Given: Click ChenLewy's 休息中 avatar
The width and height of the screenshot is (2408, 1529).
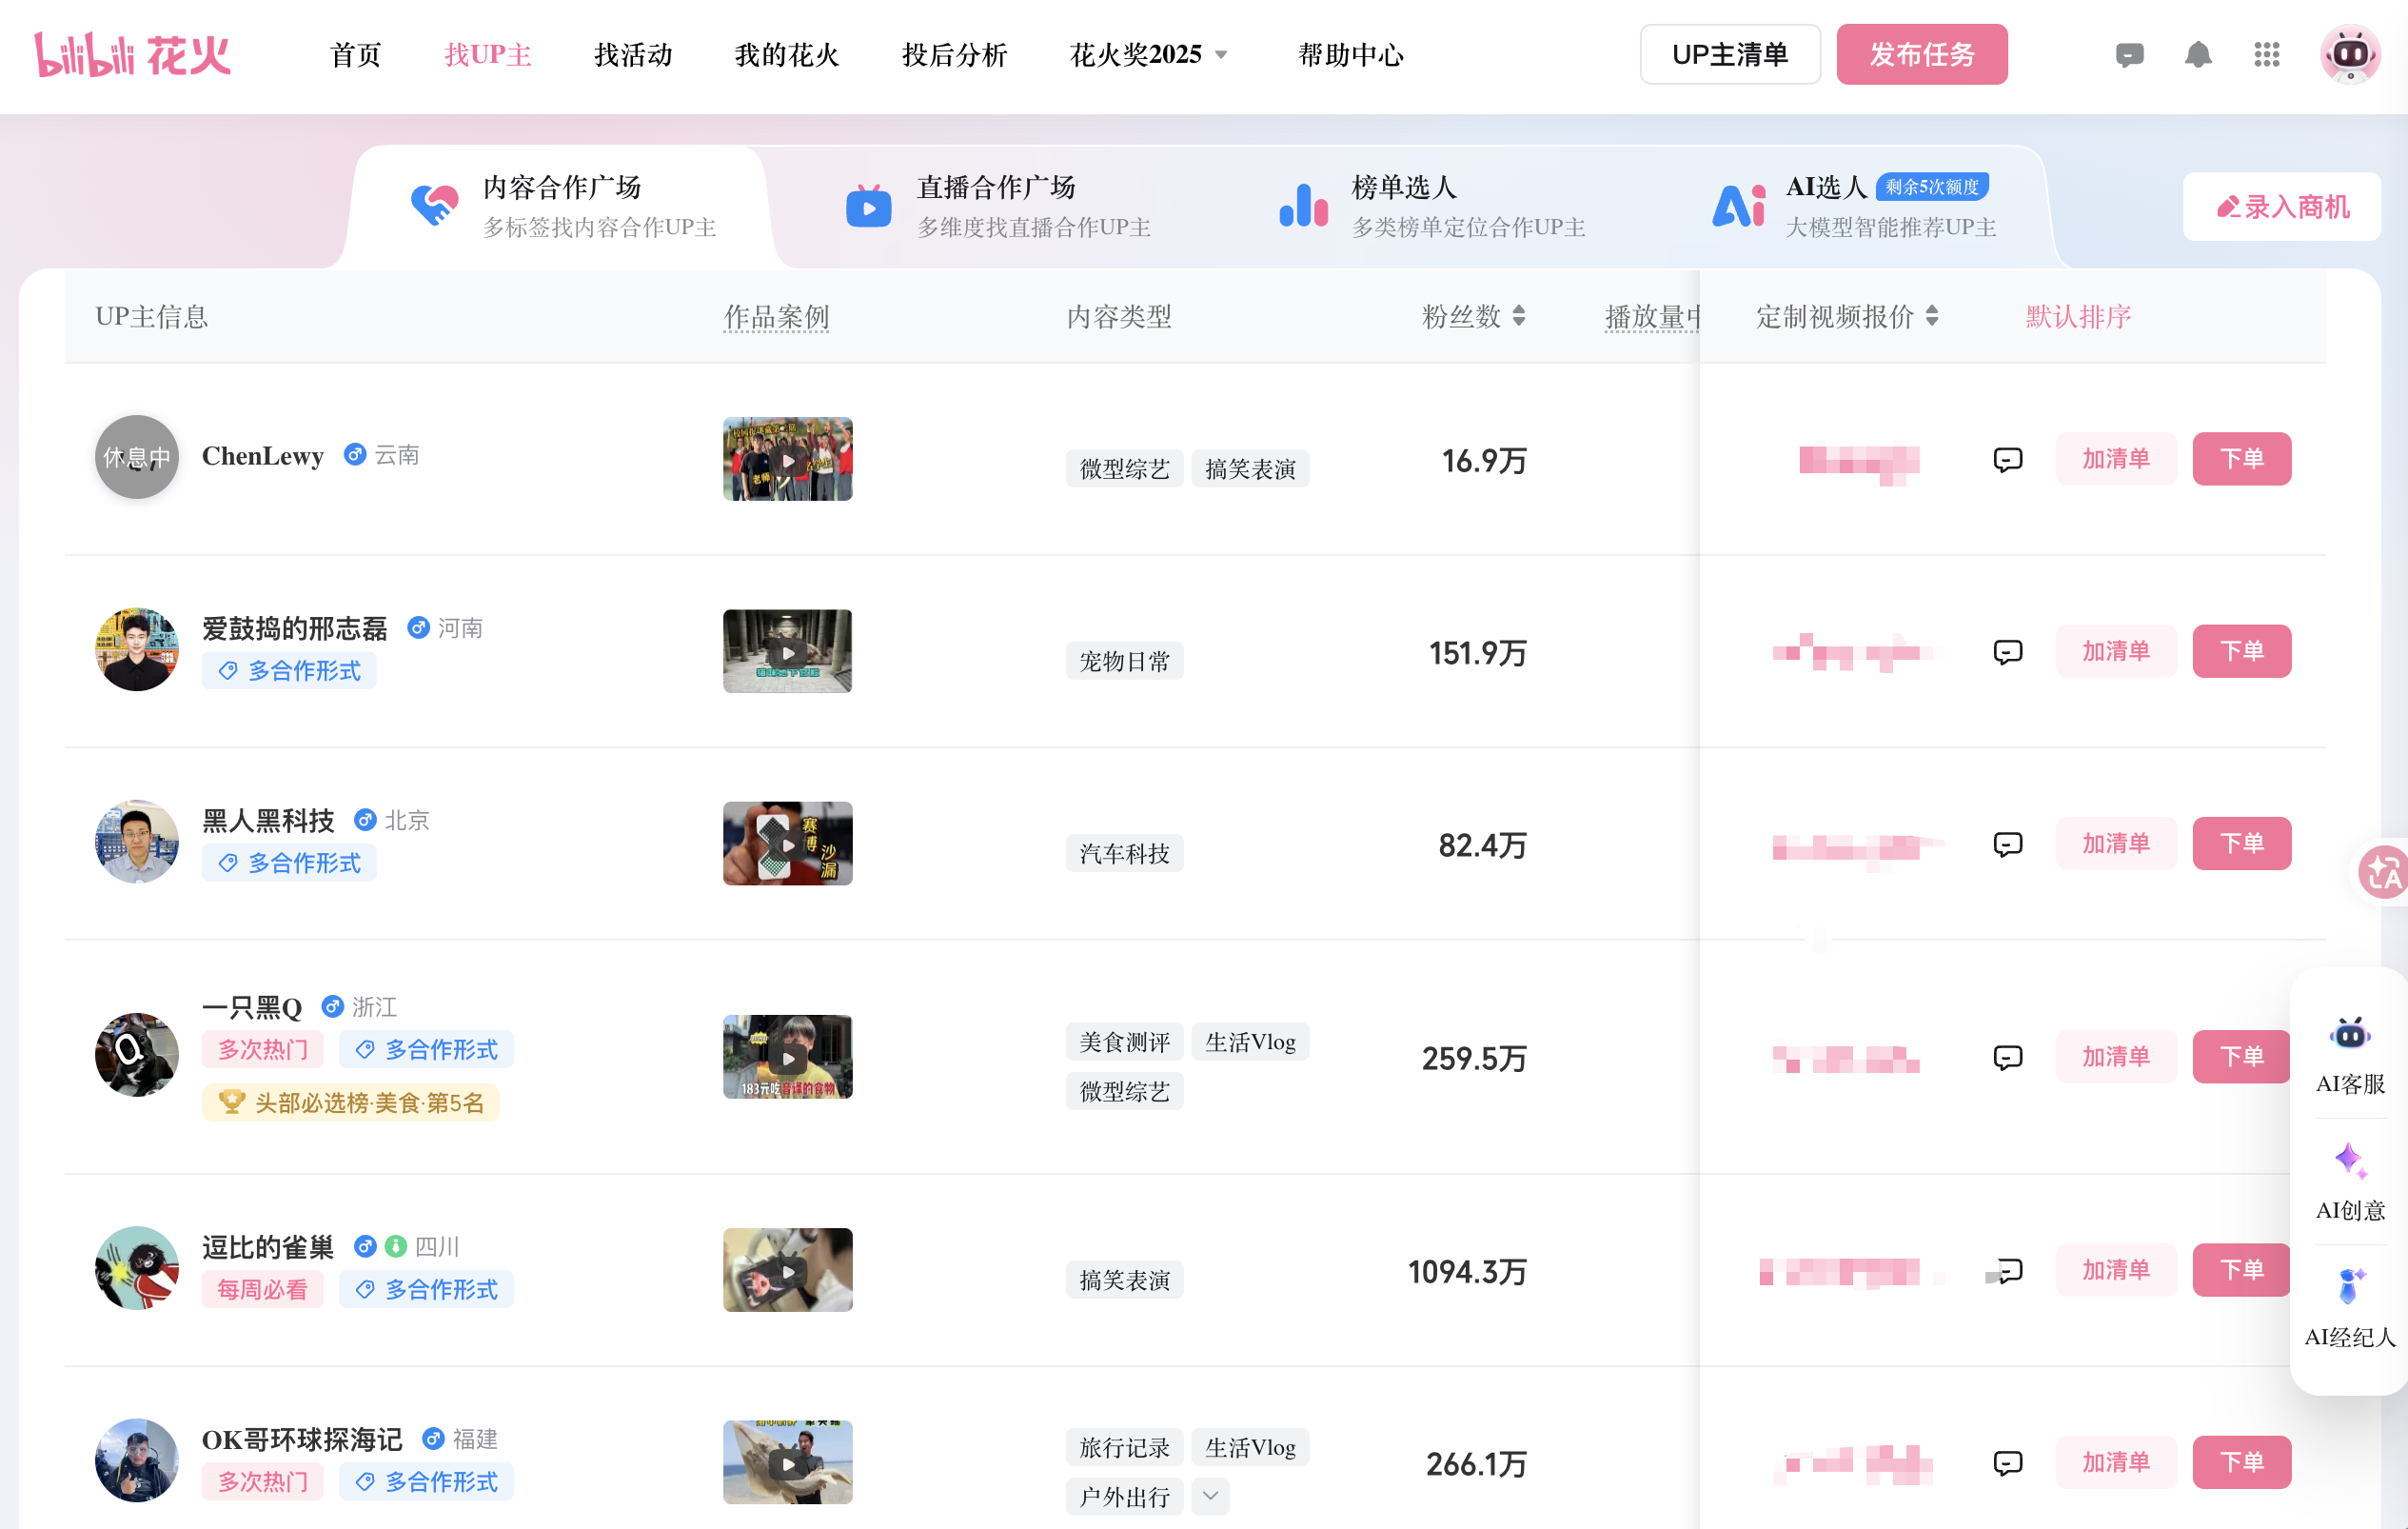Looking at the screenshot, I should 137,457.
